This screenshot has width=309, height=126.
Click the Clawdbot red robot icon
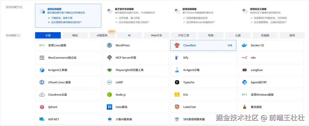[x=177, y=45]
